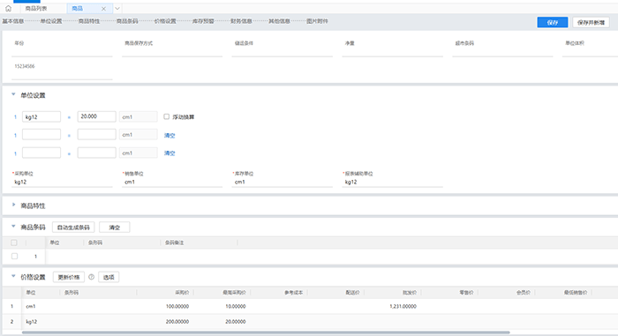Open the 销售单位 dropdown showing cm1

coord(172,182)
